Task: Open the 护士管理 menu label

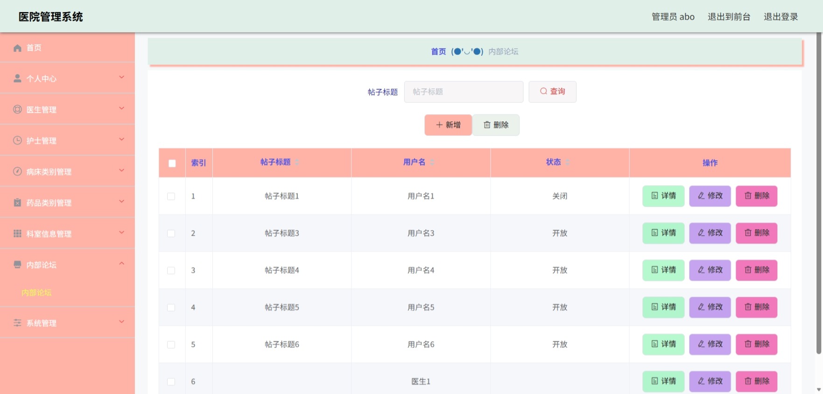Action: pos(42,141)
